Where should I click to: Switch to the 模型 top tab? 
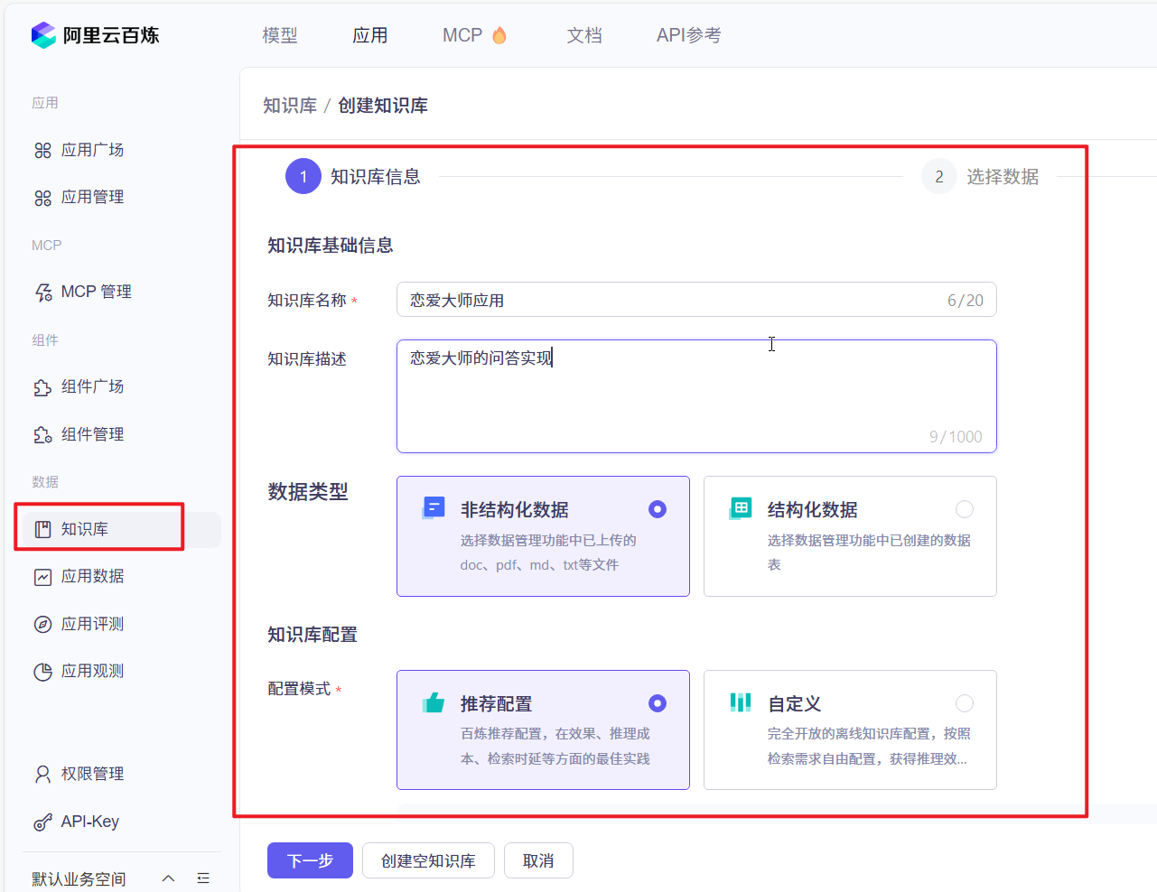[x=280, y=35]
